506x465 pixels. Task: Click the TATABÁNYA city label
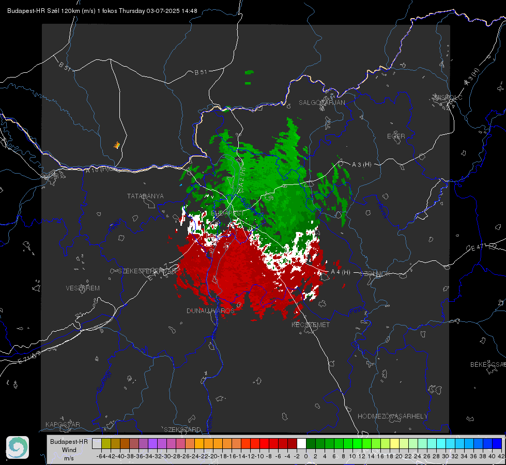click(x=145, y=196)
